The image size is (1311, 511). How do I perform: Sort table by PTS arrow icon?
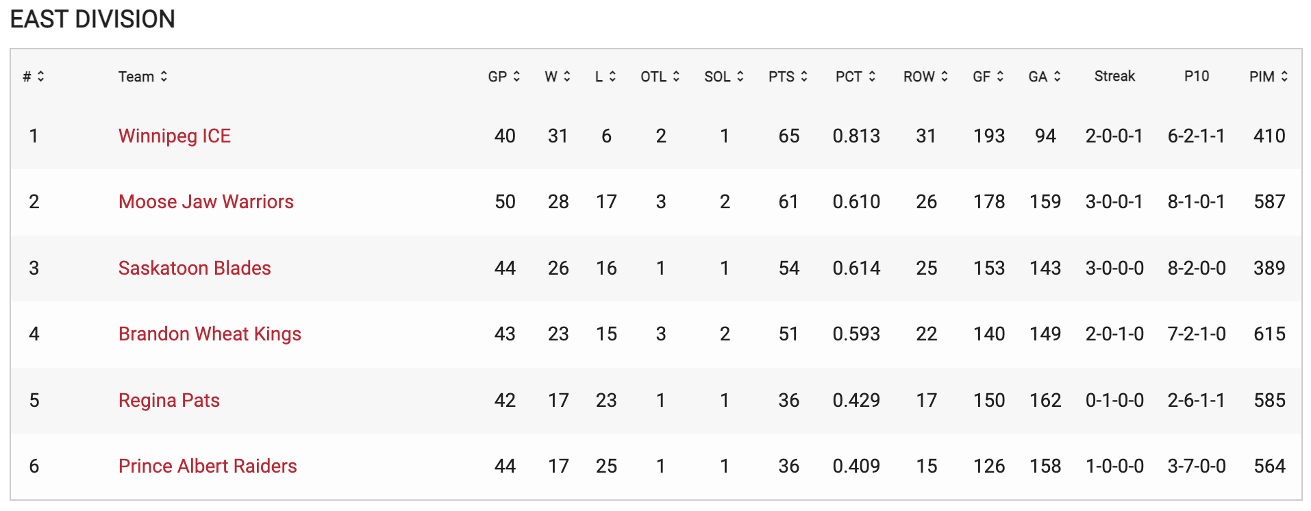804,77
